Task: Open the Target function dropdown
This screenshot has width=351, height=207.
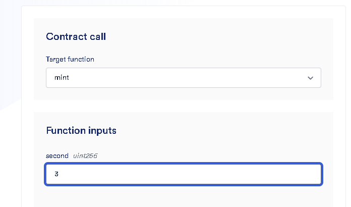Action: [x=183, y=78]
